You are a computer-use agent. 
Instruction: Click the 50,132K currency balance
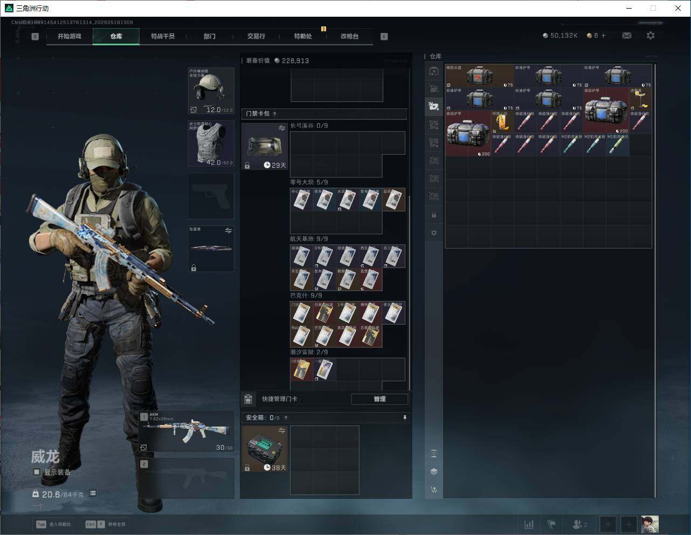click(x=560, y=36)
